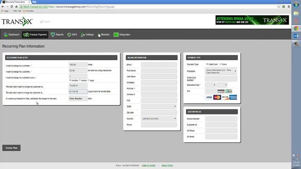The image size is (301, 169).
Task: Click the browser back arrow
Action: click(3, 7)
